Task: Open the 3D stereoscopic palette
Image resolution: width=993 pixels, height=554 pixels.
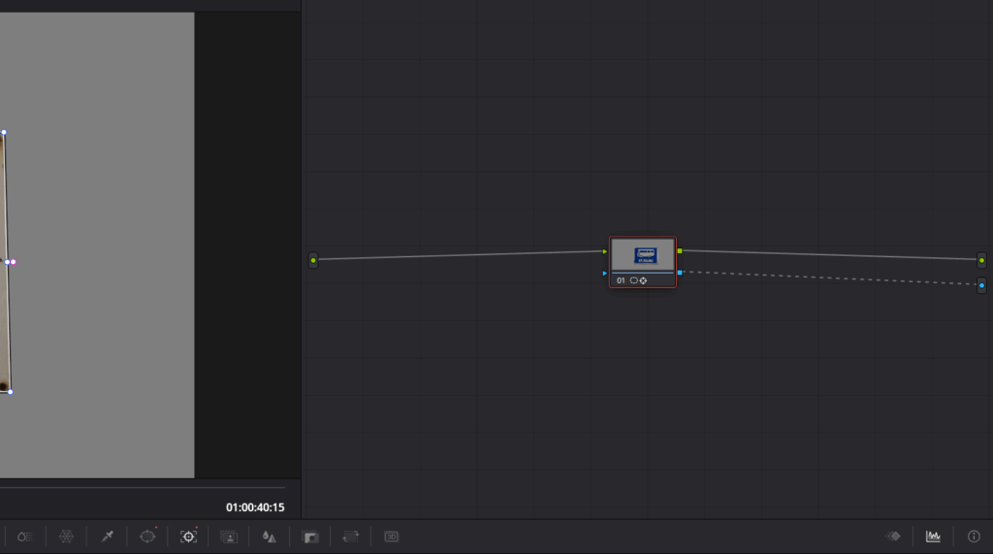Action: coord(392,537)
